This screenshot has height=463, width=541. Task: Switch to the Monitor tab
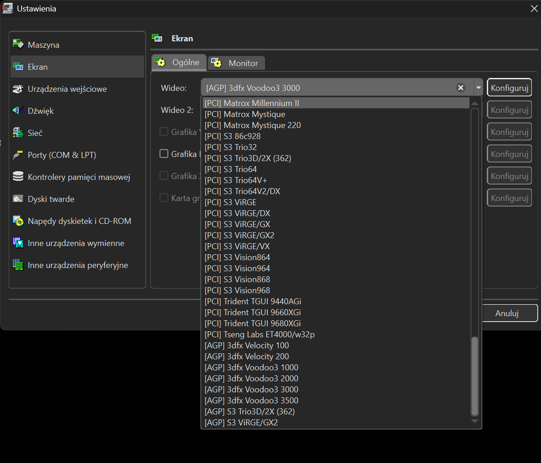tap(236, 63)
